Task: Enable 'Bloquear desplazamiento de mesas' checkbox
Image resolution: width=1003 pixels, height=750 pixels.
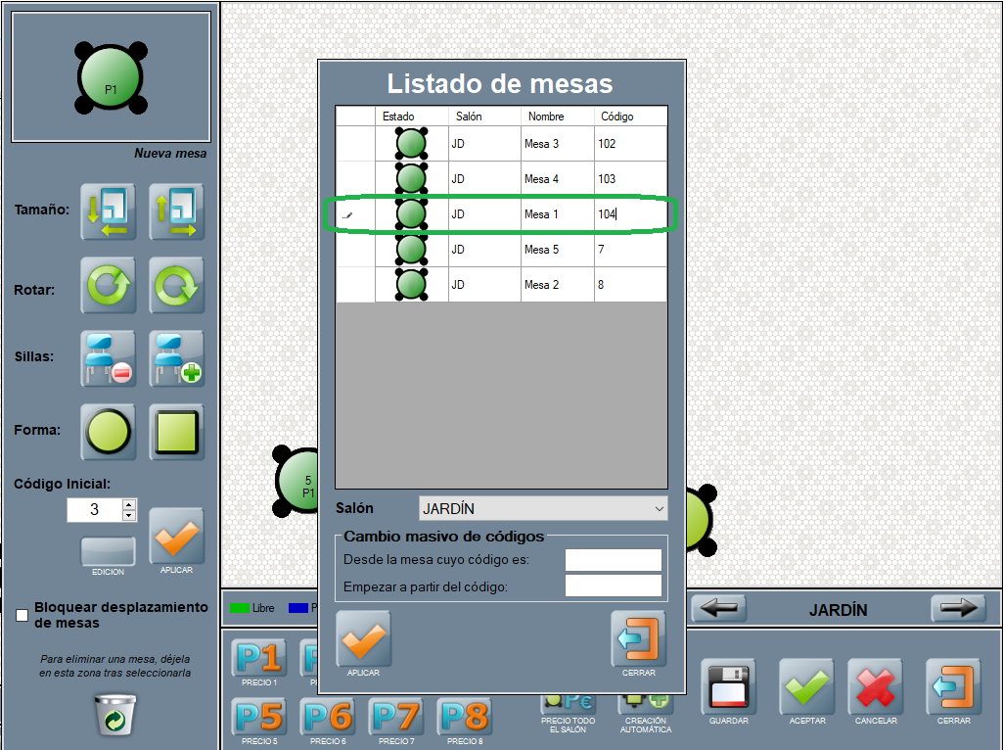Action: [x=23, y=615]
